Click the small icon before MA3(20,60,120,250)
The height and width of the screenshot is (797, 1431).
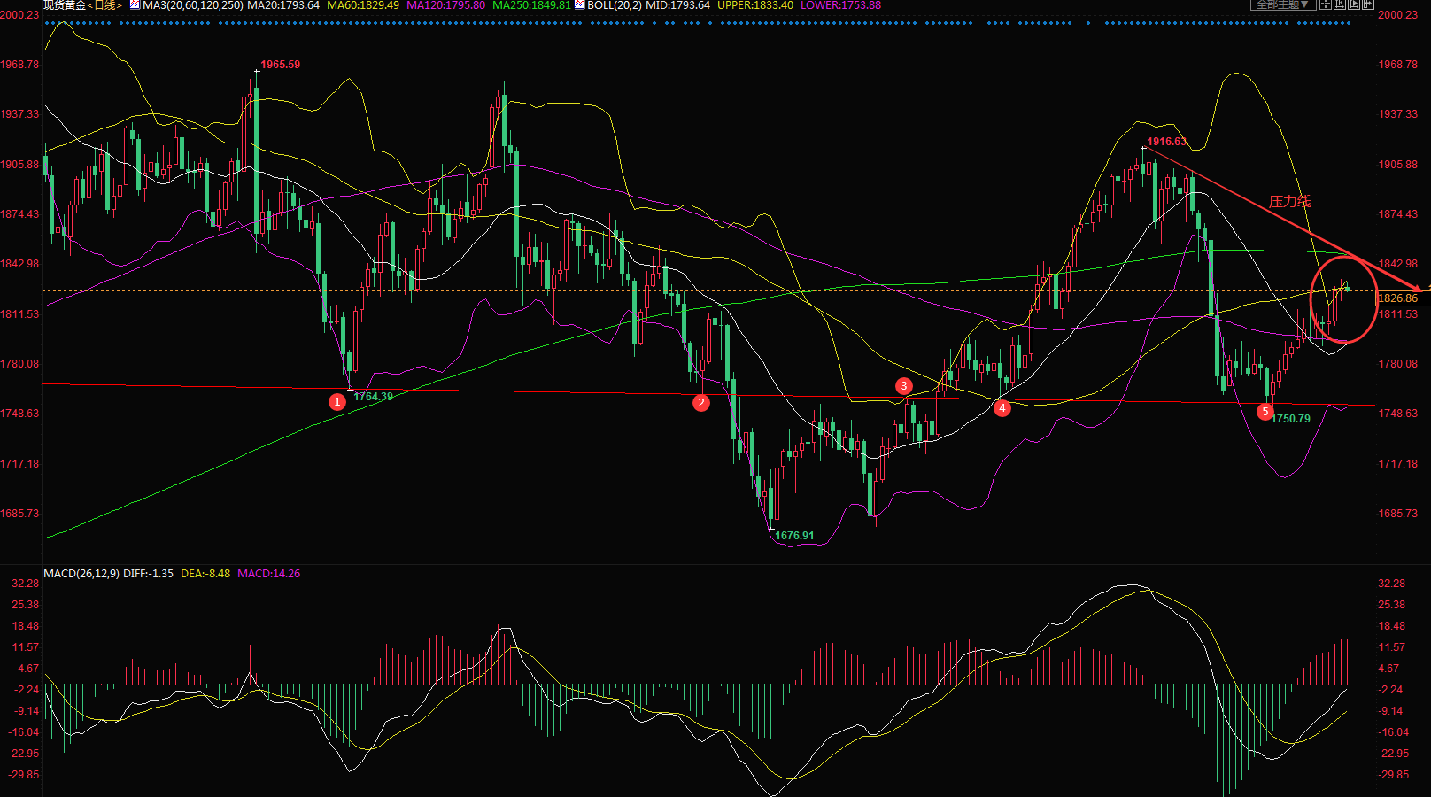tap(135, 4)
